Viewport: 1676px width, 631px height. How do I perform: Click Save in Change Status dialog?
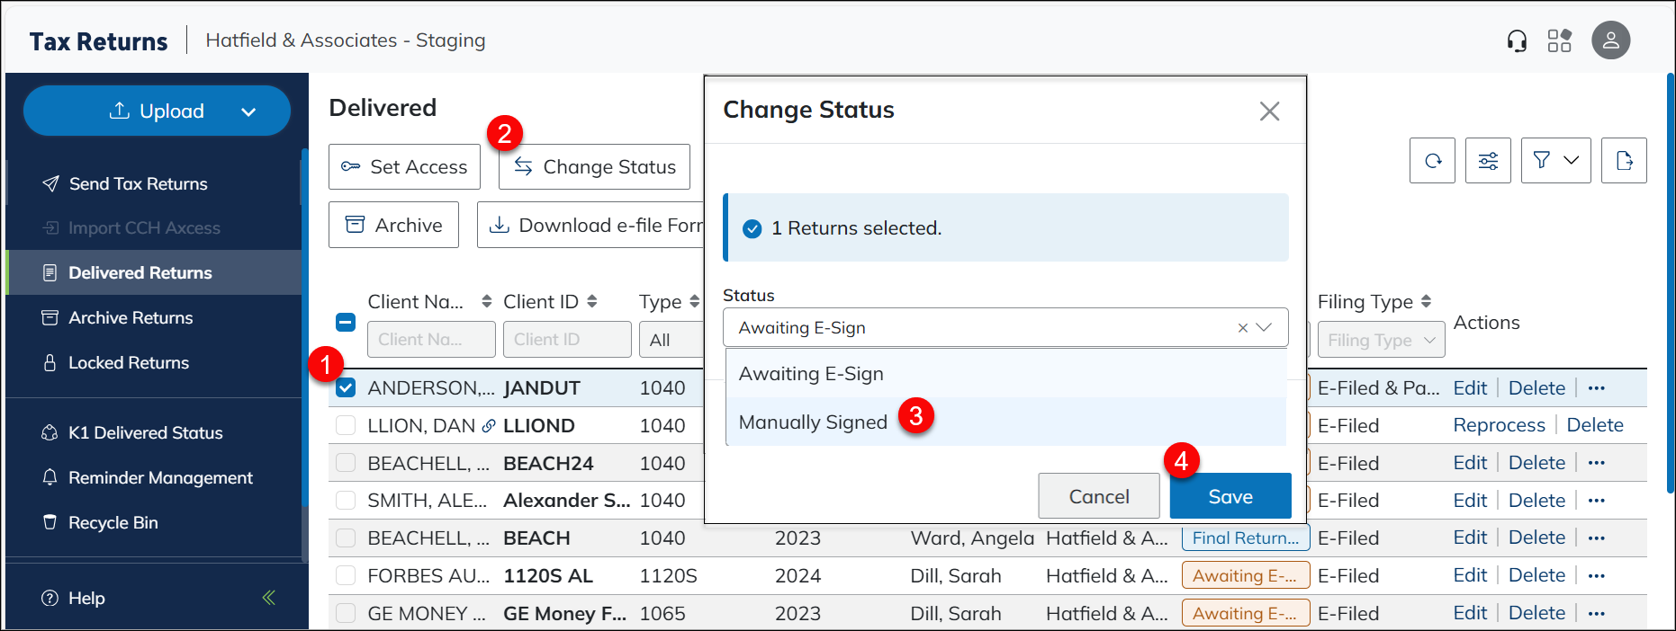tap(1230, 496)
